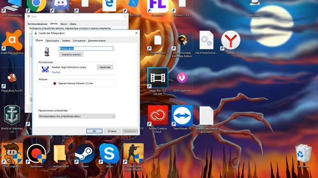Click the Realtek link

tap(56, 72)
